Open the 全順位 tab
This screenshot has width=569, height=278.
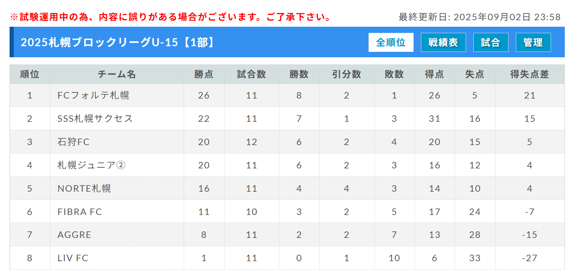pos(391,42)
